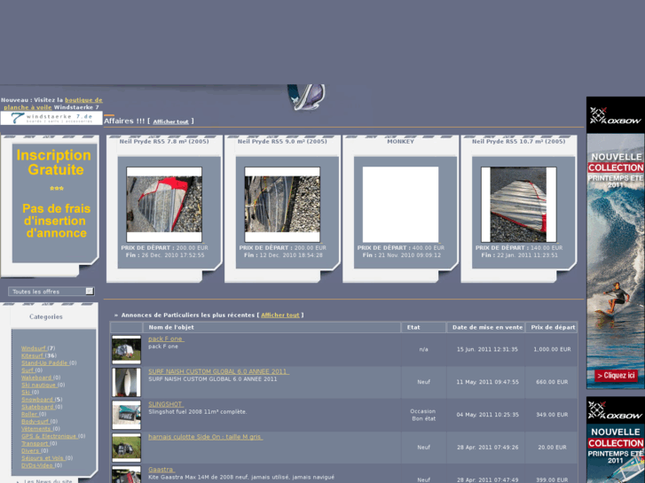The image size is (645, 483).
Task: Click the pack F one listing thumbnail
Action: point(126,349)
